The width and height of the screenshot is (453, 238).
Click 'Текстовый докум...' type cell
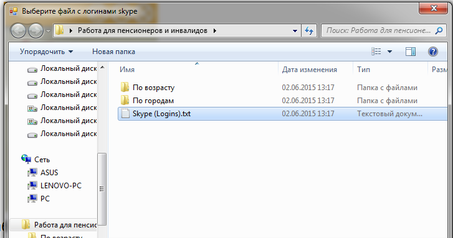(389, 114)
